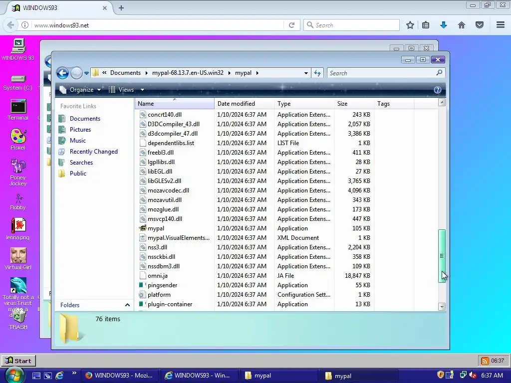This screenshot has width=511, height=383.
Task: Click the scroll up arrow in file list
Action: tap(442, 103)
